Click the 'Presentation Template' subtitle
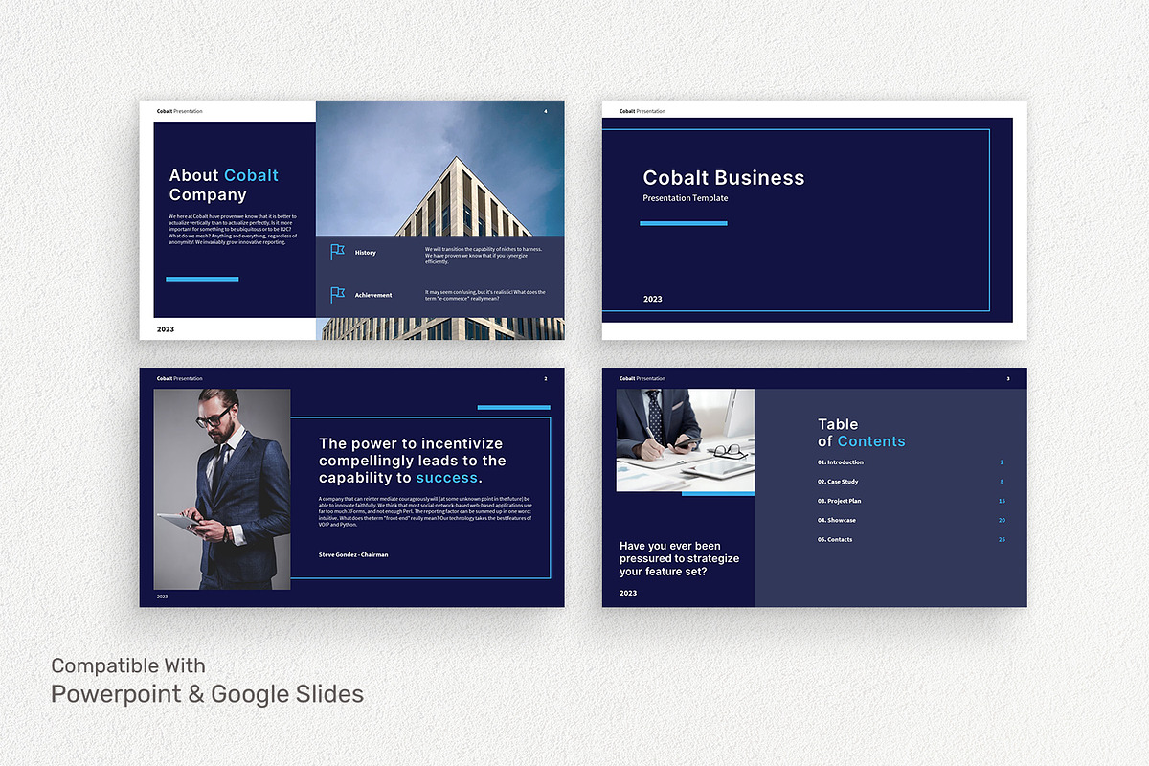Screen dimensions: 1149x766 [x=686, y=198]
